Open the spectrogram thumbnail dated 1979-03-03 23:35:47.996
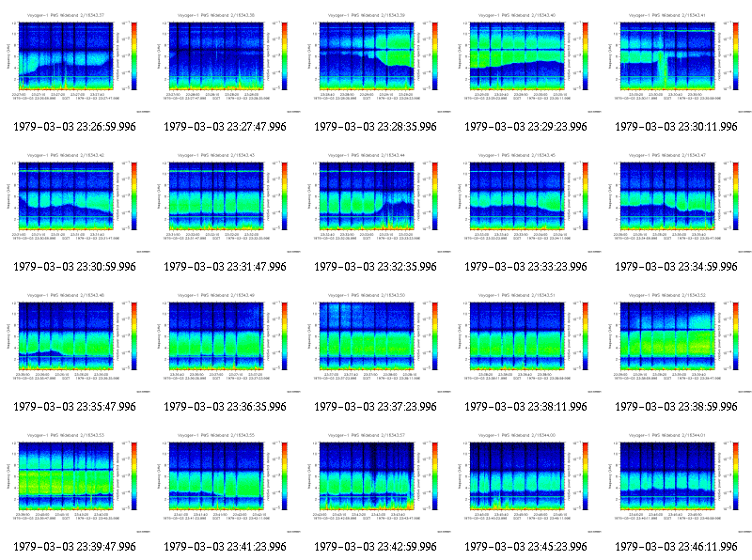This screenshot has width=752, height=560. tap(75, 342)
